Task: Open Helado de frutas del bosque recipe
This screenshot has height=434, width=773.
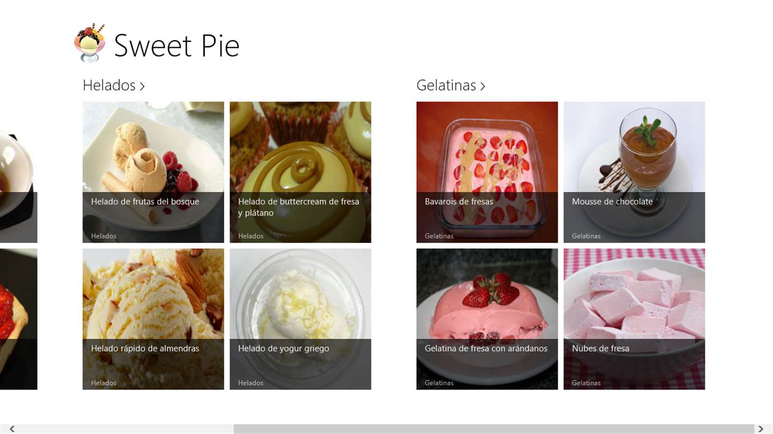Action: point(153,172)
